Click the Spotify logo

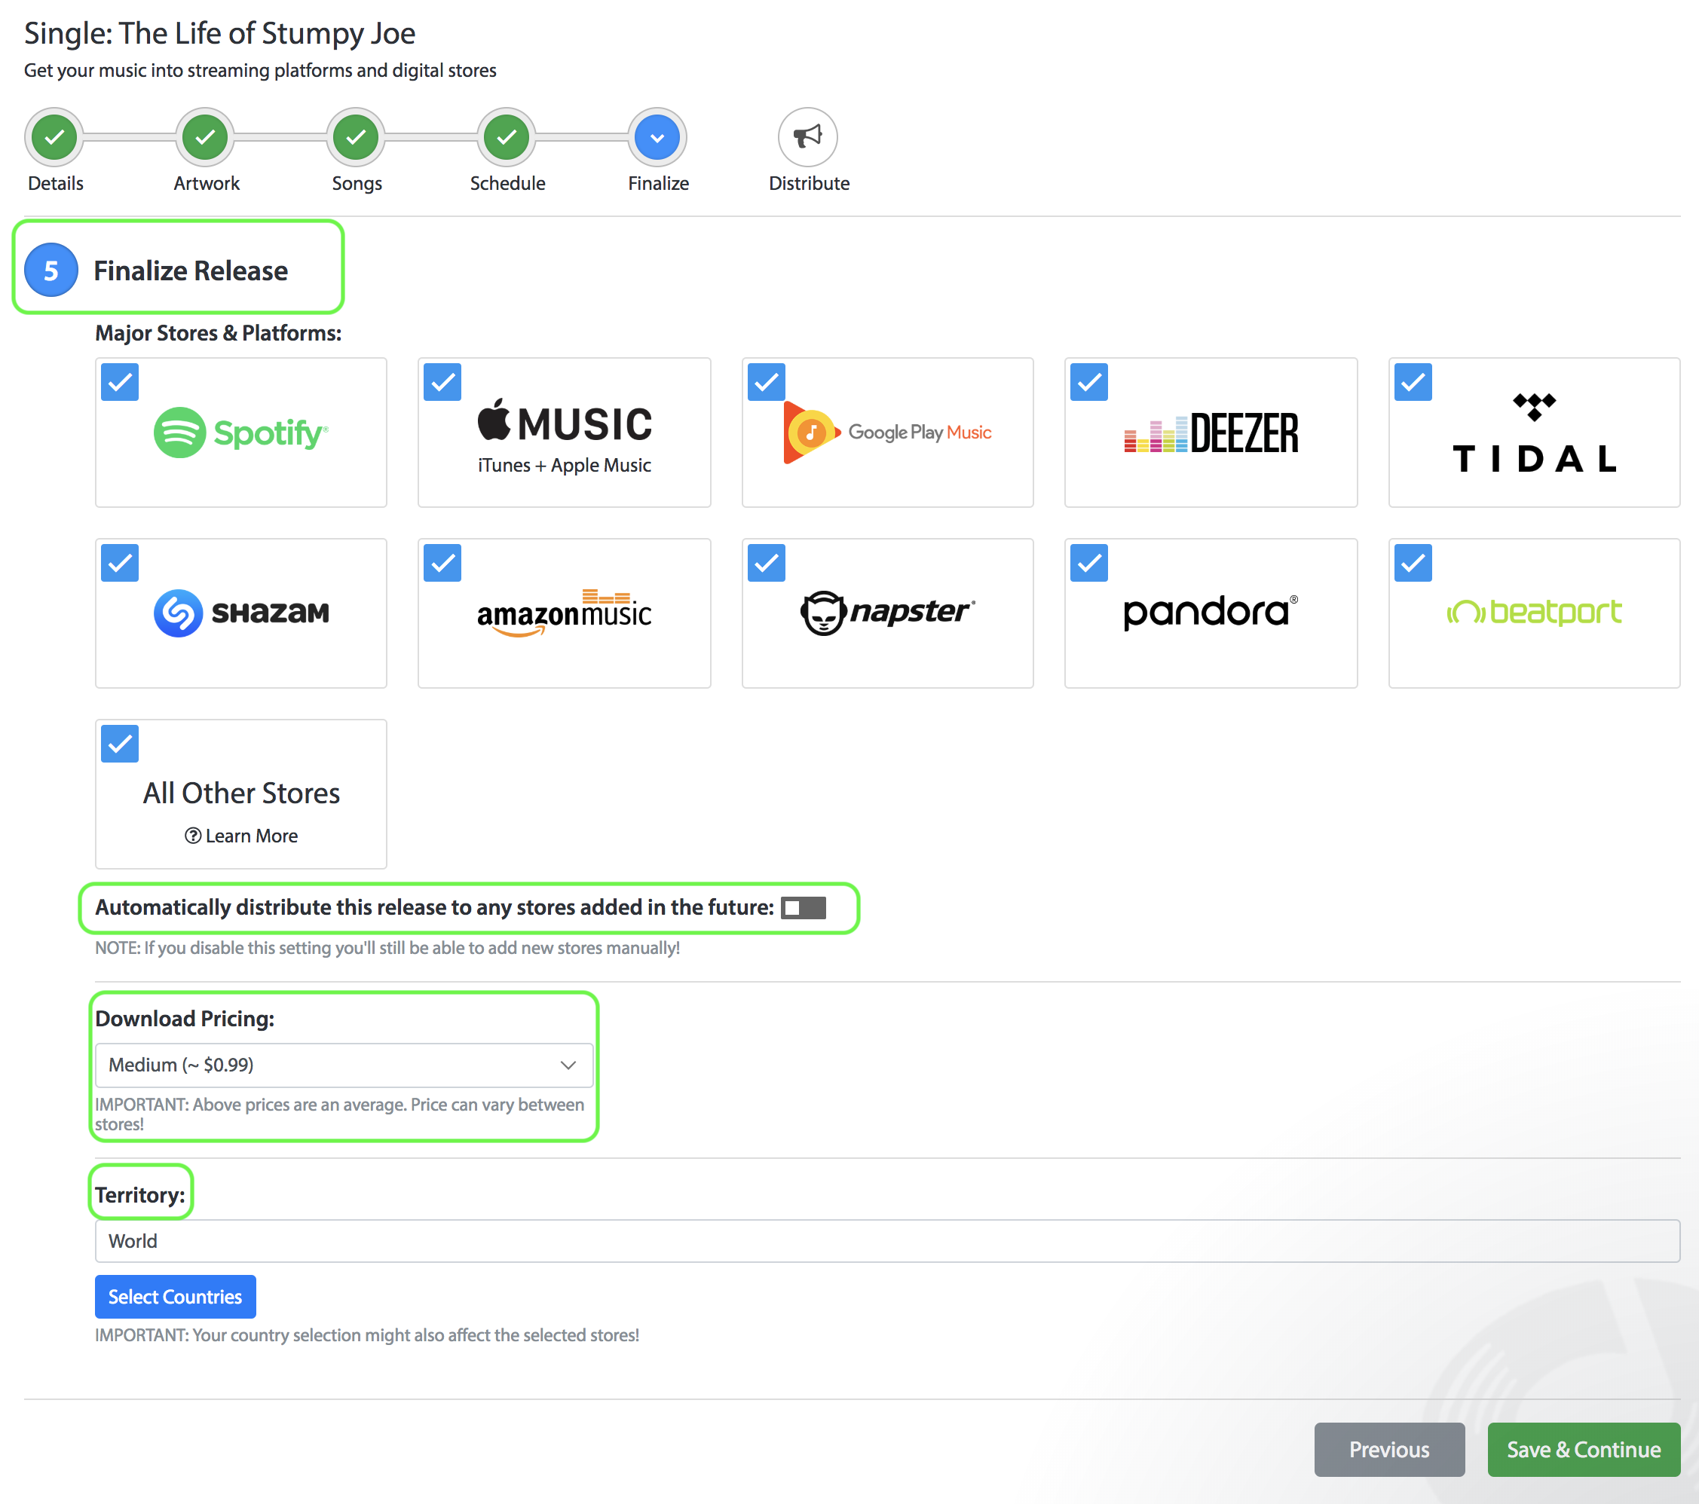241,432
